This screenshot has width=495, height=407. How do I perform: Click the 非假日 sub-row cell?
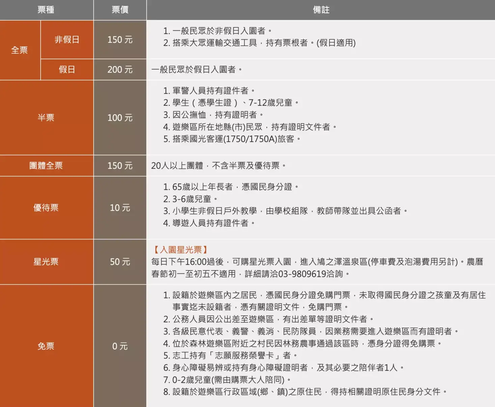(x=67, y=39)
